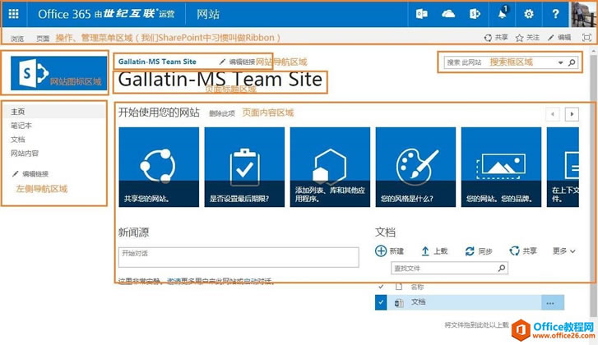Open the 文档 item in list

418,302
